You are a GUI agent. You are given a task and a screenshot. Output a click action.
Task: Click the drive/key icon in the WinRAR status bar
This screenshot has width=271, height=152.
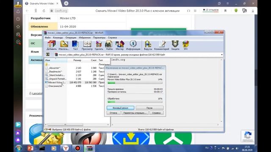click(x=48, y=130)
